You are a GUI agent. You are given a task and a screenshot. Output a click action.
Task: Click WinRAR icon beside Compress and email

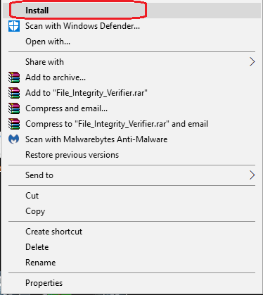(14, 108)
